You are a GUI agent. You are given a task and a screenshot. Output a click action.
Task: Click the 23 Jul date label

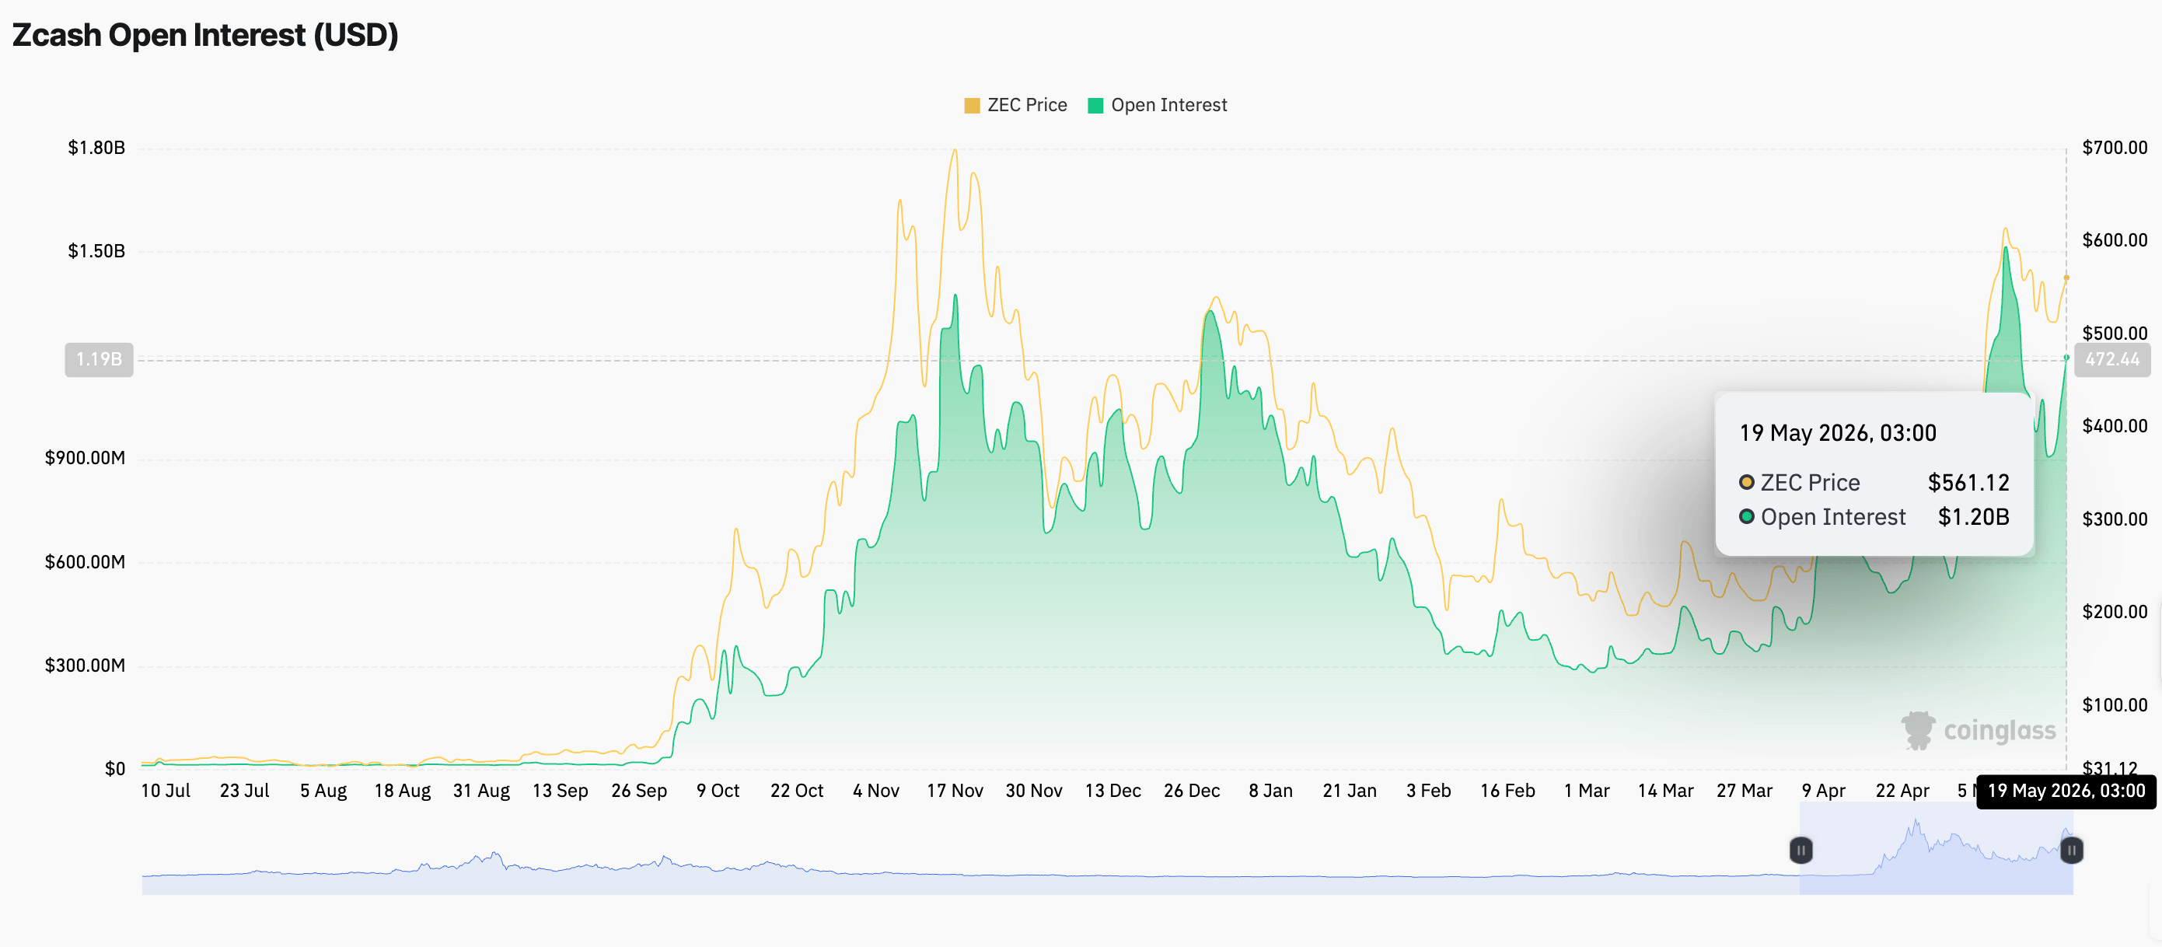[x=244, y=791]
